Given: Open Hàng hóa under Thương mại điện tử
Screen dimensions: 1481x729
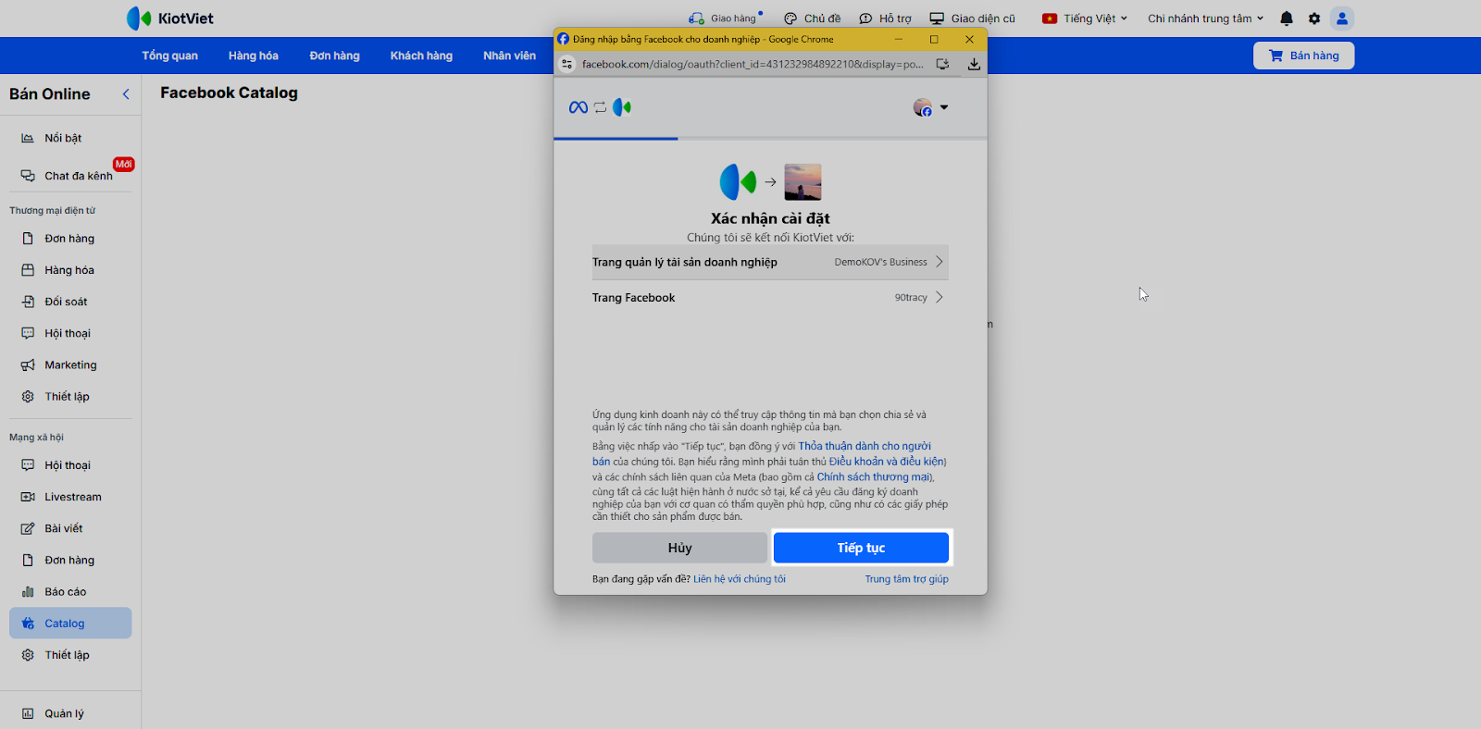Looking at the screenshot, I should (x=70, y=270).
